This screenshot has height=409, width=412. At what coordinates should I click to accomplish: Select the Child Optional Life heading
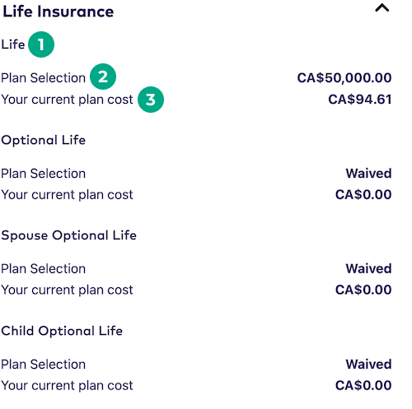[62, 331]
